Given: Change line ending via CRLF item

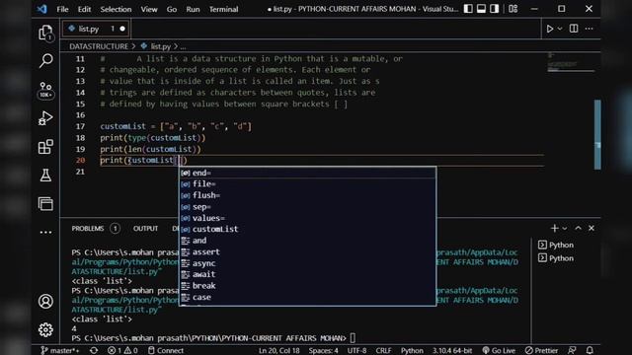Looking at the screenshot, I should 383,350.
